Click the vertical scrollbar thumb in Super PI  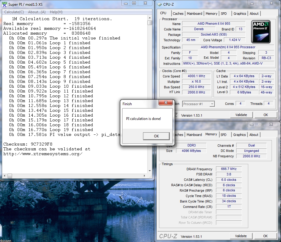pyautogui.click(x=150, y=23)
